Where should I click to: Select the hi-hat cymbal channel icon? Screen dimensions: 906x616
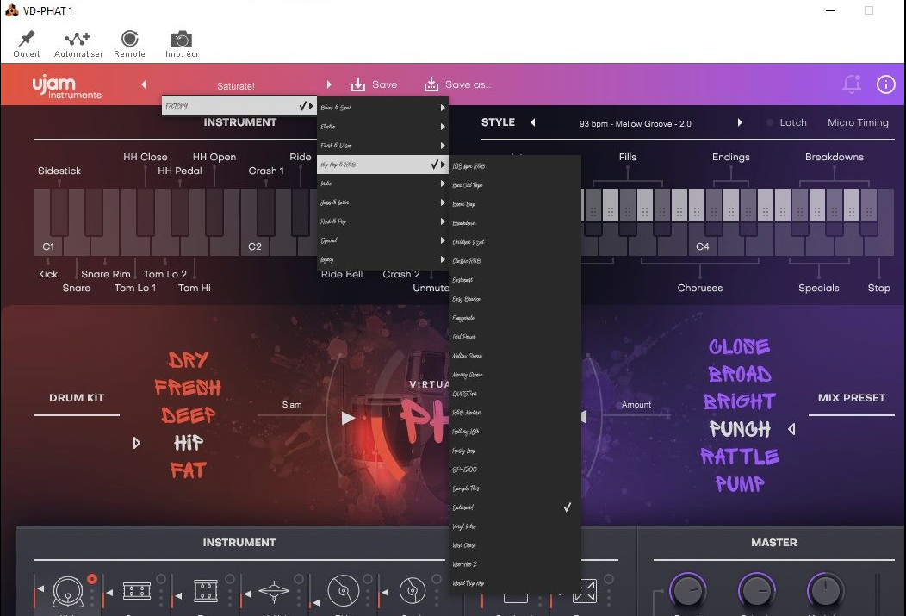pyautogui.click(x=274, y=592)
